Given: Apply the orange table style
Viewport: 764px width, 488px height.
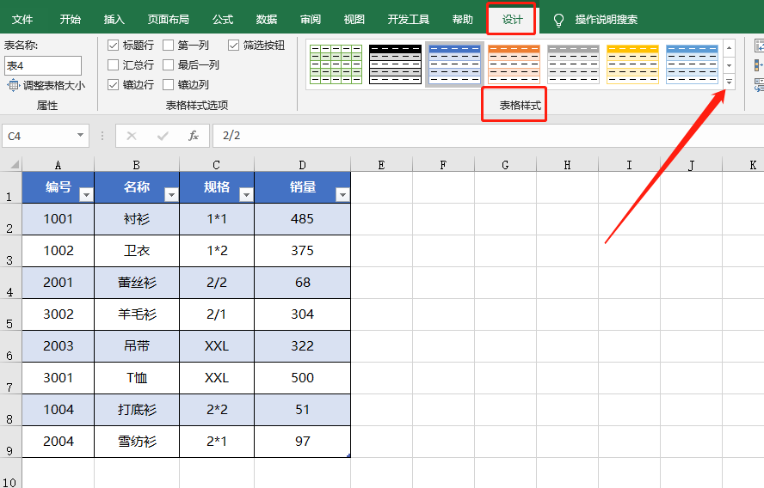Looking at the screenshot, I should click(x=514, y=64).
